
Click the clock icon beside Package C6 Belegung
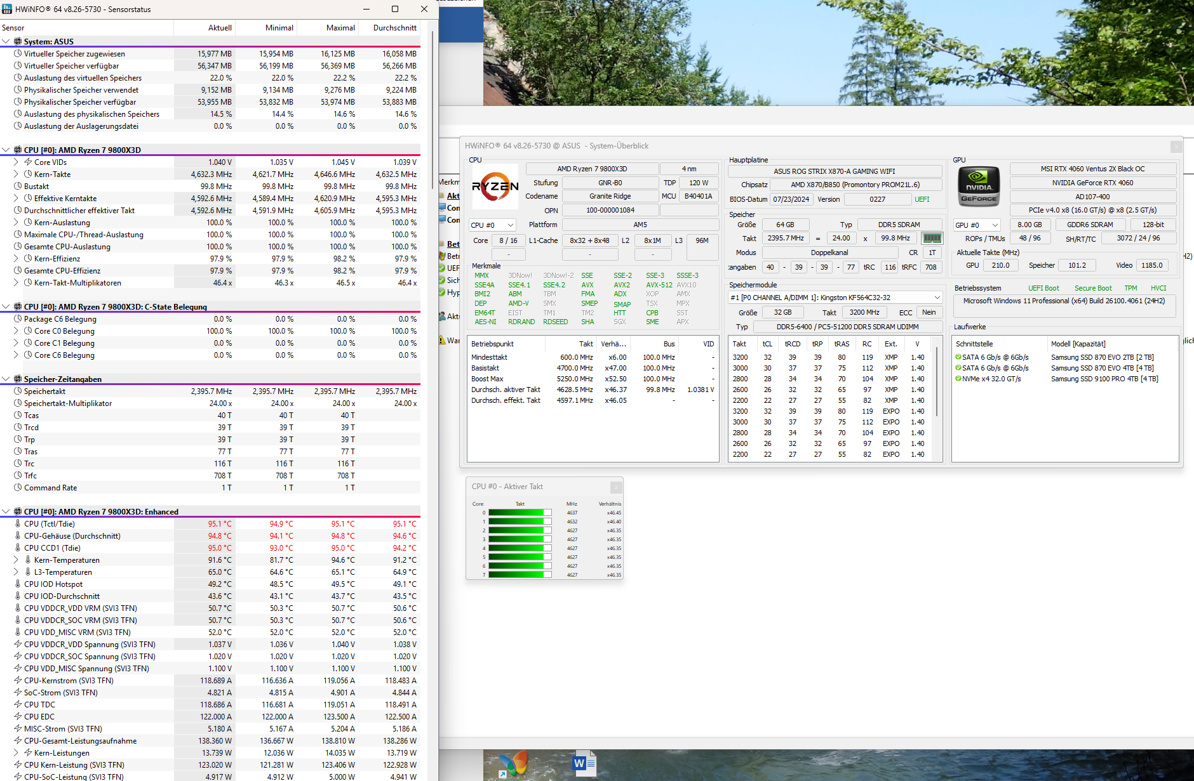18,319
